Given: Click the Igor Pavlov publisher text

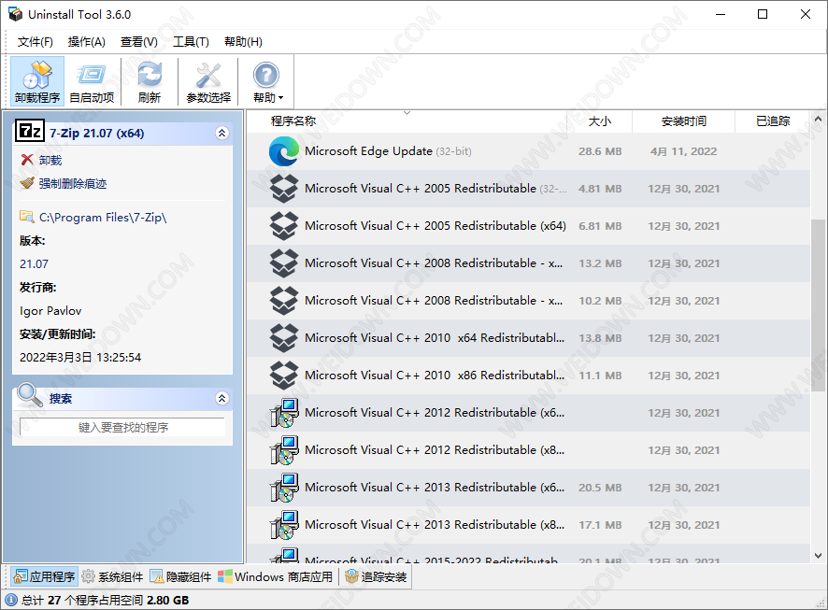Looking at the screenshot, I should 50,311.
